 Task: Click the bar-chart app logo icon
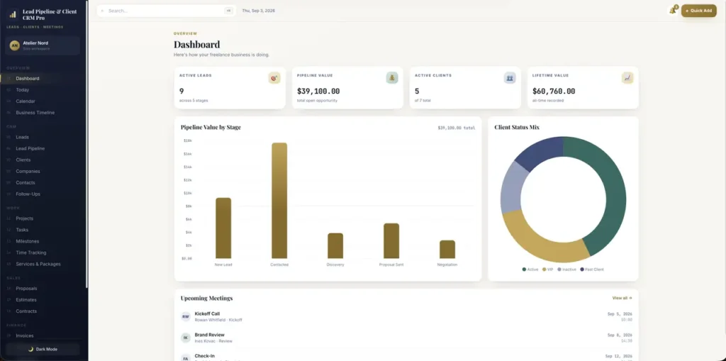pos(13,14)
